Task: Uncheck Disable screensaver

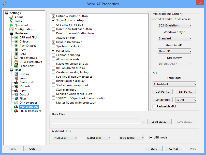Action: coord(53,42)
